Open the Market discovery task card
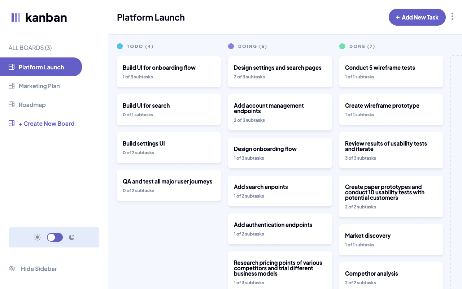The width and height of the screenshot is (462, 289). (391, 240)
